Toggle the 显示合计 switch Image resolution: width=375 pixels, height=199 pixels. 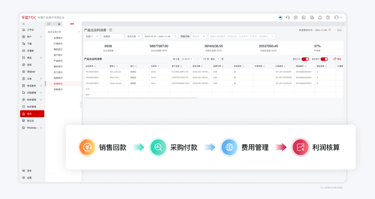324,59
